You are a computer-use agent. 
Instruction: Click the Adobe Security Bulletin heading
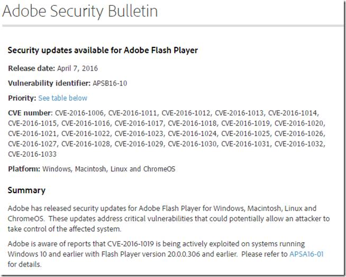(x=80, y=11)
